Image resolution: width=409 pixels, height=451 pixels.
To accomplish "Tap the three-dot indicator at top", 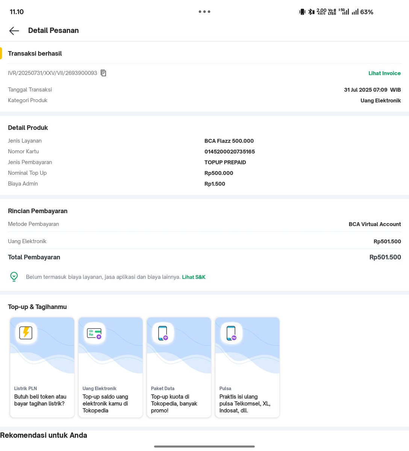I will (x=204, y=12).
